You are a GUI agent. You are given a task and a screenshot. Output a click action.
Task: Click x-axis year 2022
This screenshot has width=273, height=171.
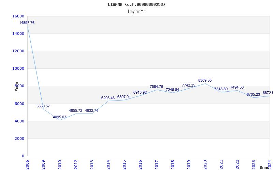click(x=238, y=165)
